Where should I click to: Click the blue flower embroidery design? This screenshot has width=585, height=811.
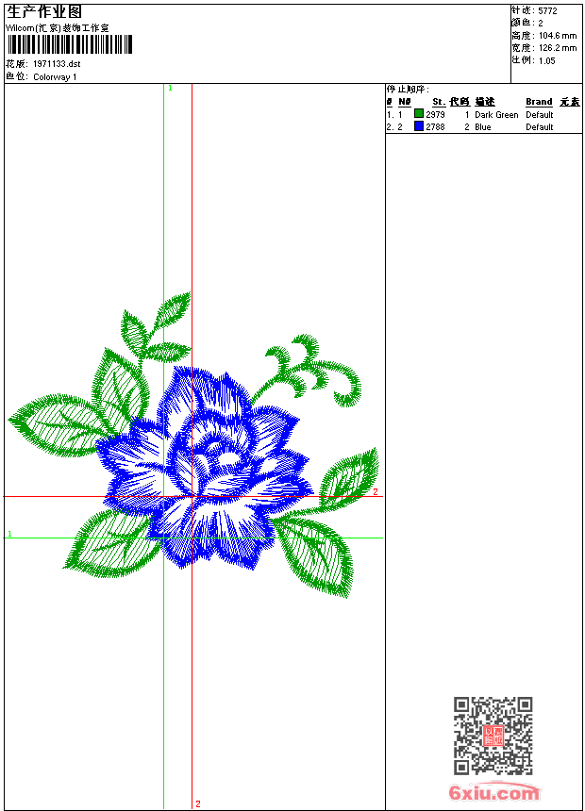point(205,468)
